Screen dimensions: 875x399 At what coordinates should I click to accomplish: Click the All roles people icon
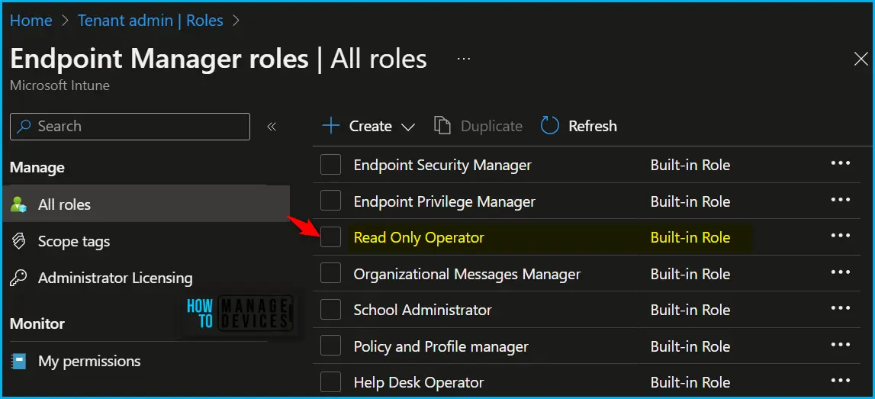pos(18,204)
